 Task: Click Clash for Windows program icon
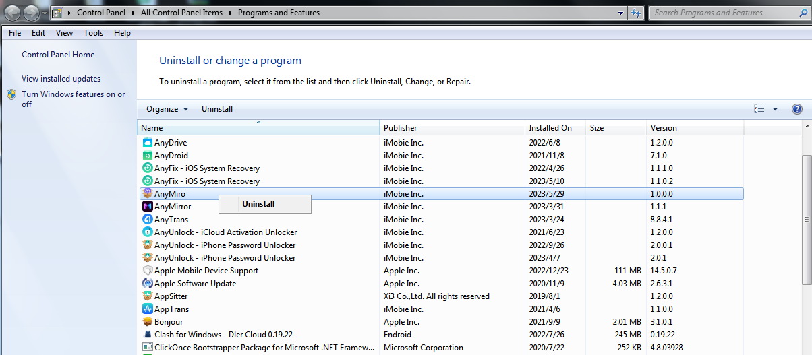[148, 335]
